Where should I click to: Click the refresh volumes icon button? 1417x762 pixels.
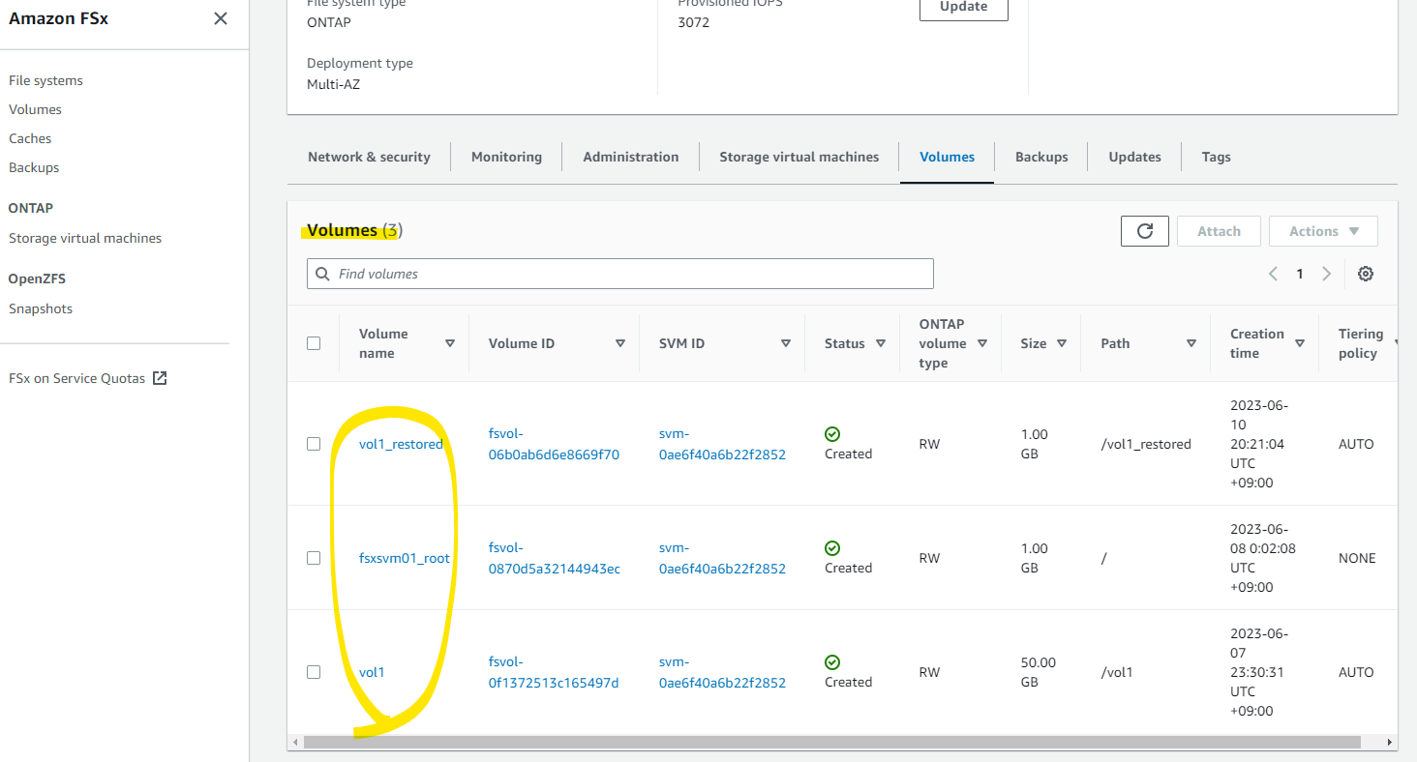(x=1145, y=231)
